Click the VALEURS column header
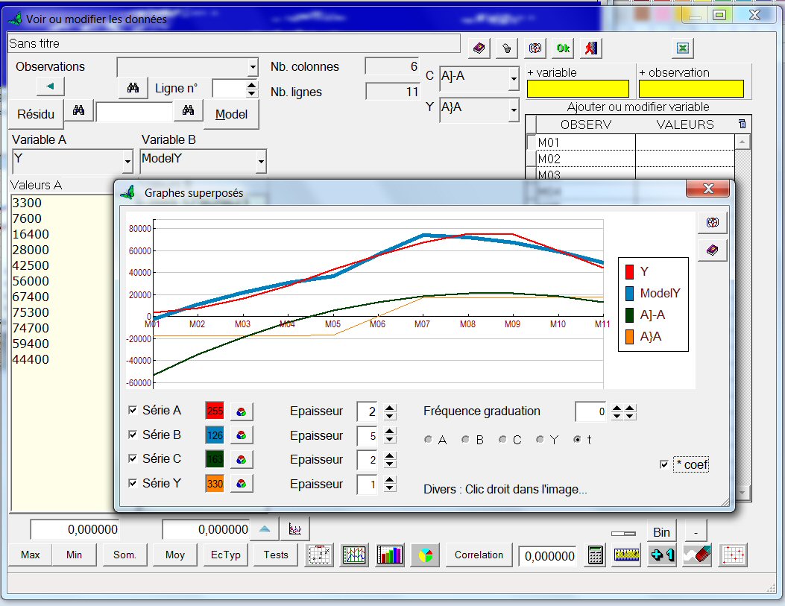 point(684,124)
